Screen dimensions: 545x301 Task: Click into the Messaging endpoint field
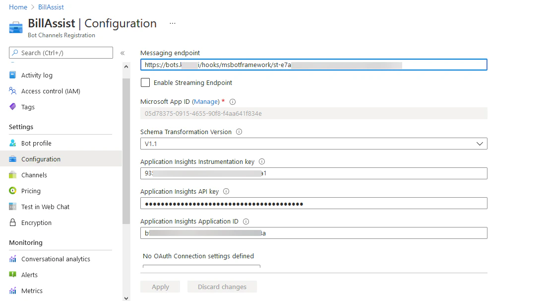313,65
